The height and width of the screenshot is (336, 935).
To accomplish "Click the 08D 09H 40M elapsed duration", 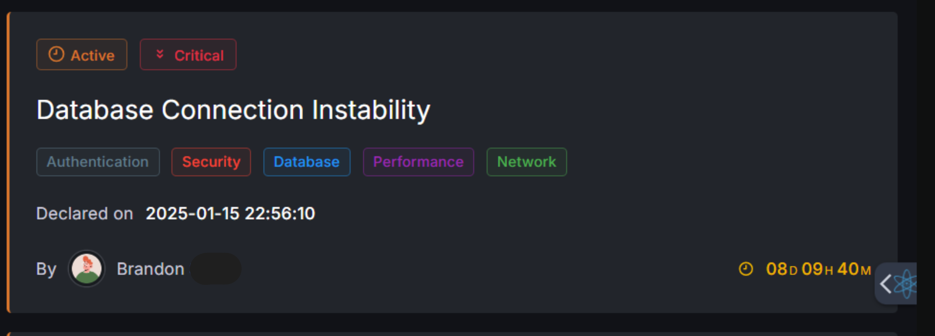I will 818,269.
